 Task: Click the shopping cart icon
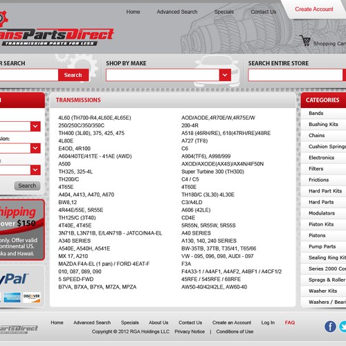[305, 41]
